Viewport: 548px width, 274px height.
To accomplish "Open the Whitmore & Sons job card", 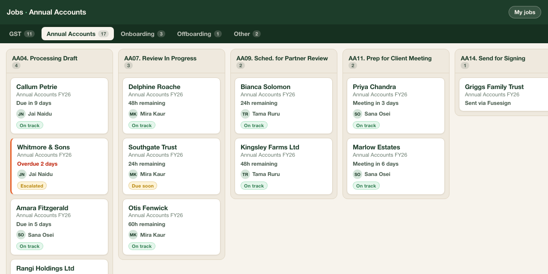I will click(x=60, y=166).
